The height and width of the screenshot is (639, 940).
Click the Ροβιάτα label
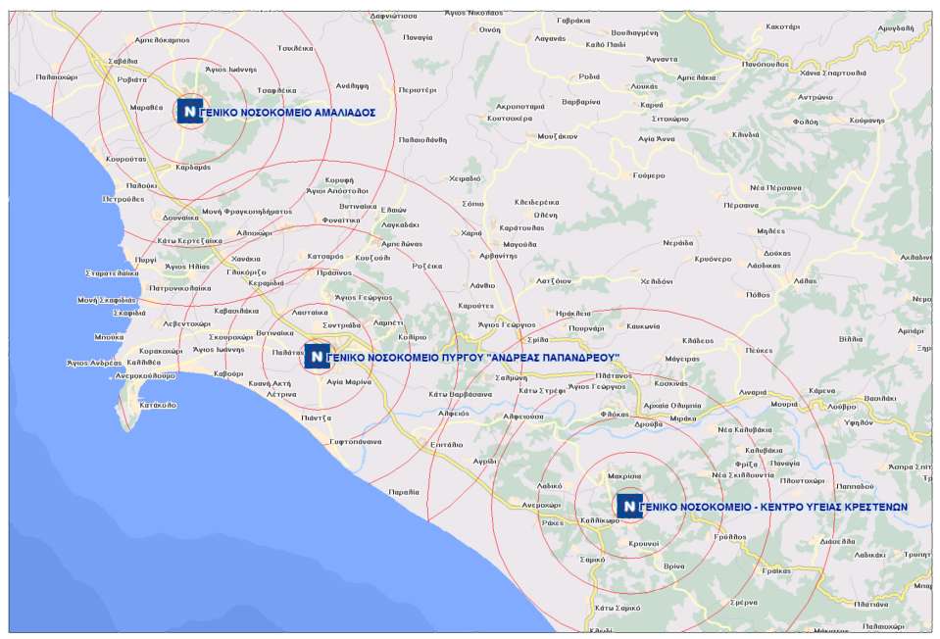click(x=132, y=79)
